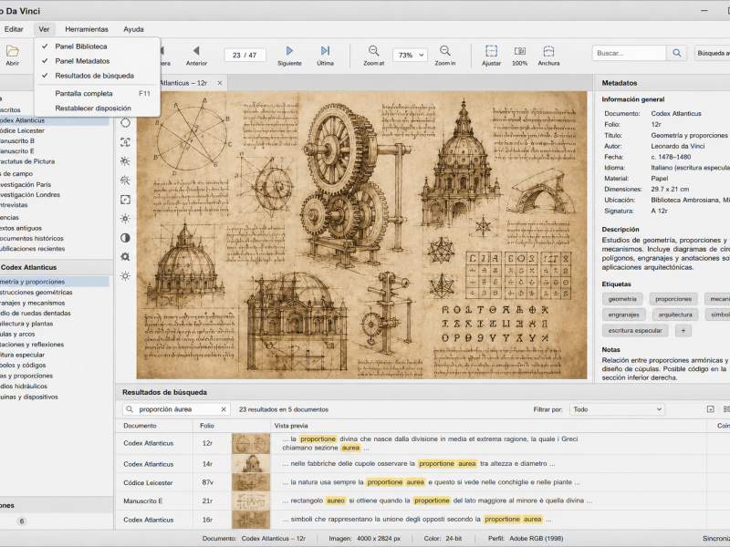Image resolution: width=730 pixels, height=547 pixels.
Task: Select Estudios hidráulicos folio entry
Action: pos(24,386)
